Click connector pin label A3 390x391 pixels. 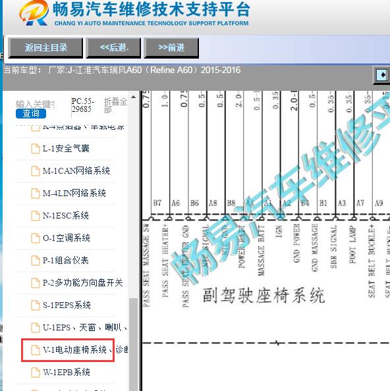coord(342,203)
